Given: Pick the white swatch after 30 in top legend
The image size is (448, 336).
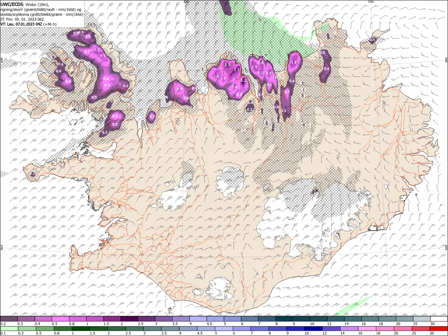Looking at the screenshot, I should pos(439,319).
